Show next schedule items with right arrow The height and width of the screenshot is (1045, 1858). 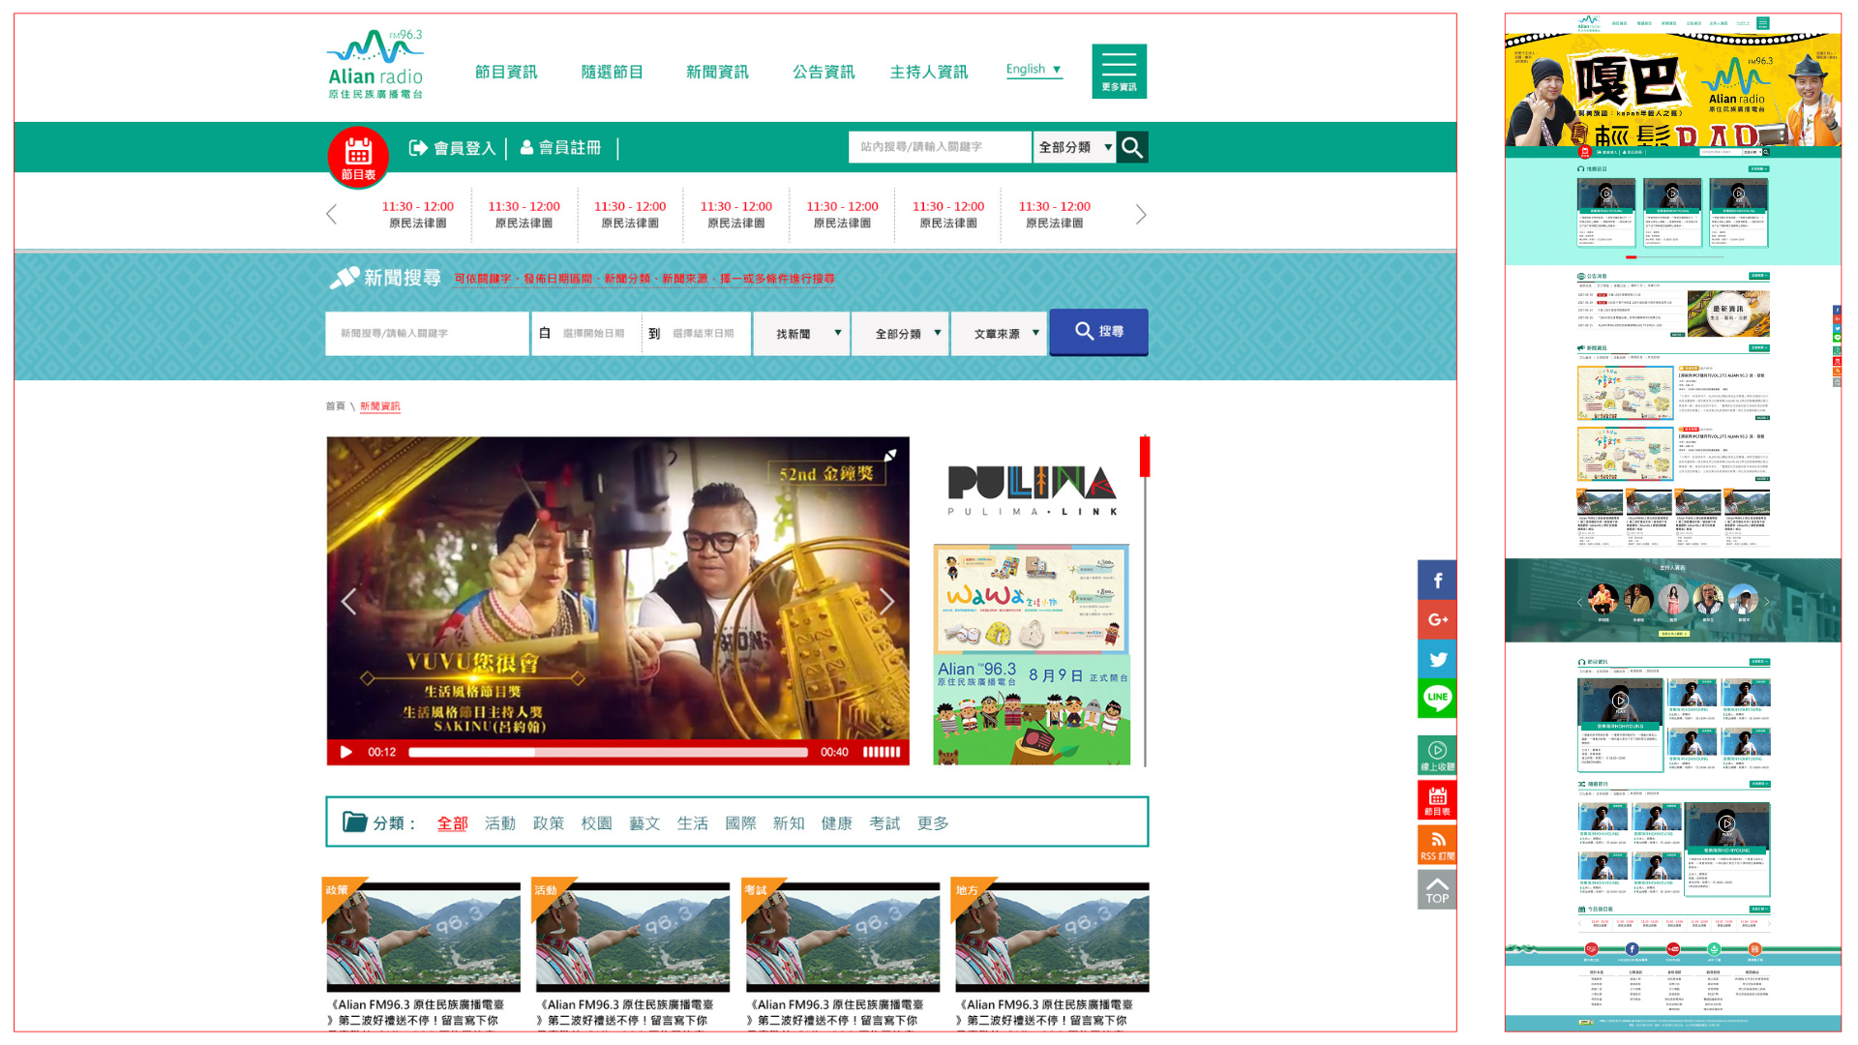tap(1141, 214)
